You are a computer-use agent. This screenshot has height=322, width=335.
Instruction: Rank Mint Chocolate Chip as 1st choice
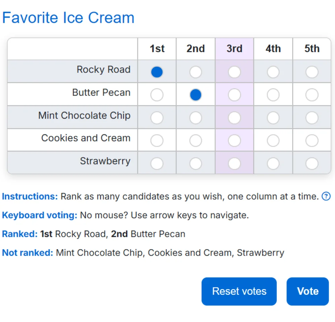156,117
